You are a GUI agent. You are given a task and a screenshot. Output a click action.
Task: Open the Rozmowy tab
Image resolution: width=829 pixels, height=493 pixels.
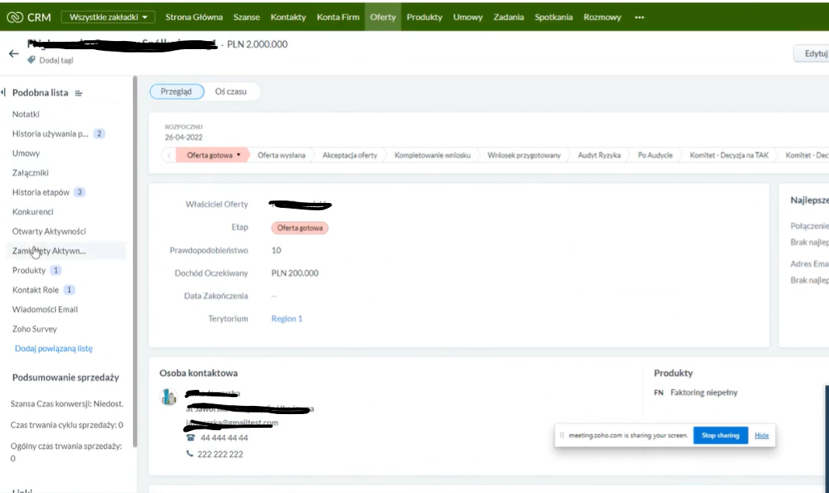(602, 18)
